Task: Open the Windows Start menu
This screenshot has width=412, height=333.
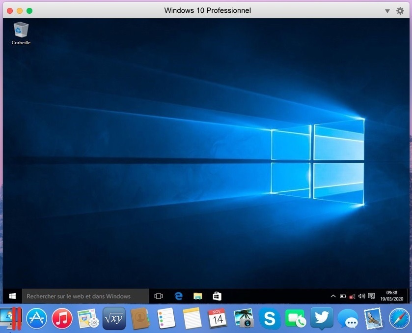Action: tap(12, 296)
